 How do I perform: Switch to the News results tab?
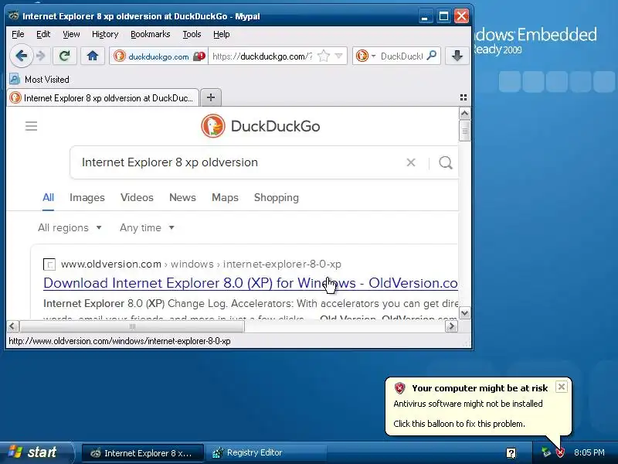(x=182, y=198)
